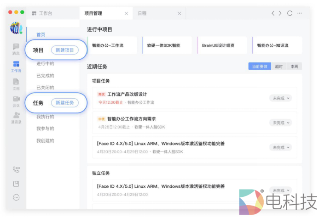
Task: Click the user avatar picture
Action: (16, 28)
